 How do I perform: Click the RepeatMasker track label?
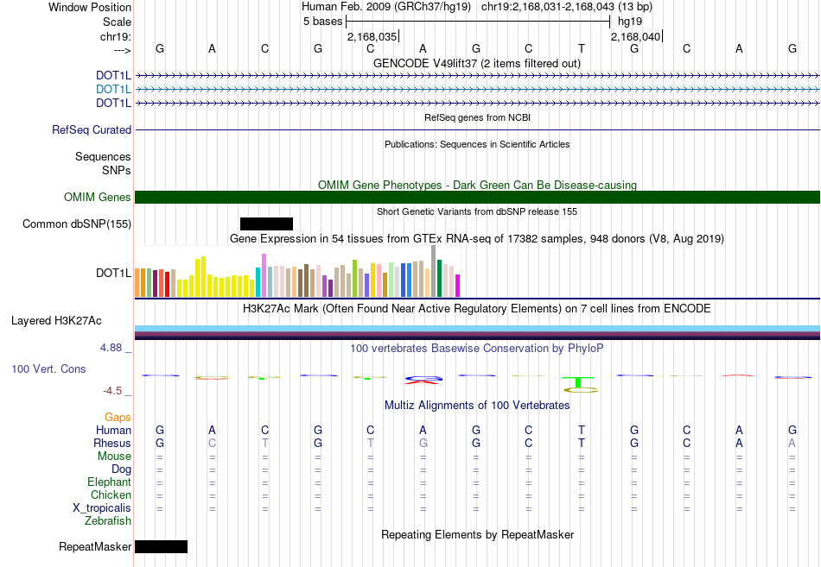point(95,546)
